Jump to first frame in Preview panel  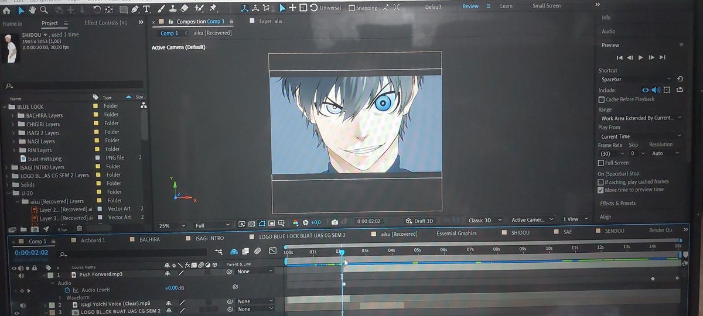pyautogui.click(x=620, y=57)
